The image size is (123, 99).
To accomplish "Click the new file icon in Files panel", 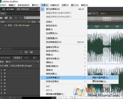I will coord(11,18).
